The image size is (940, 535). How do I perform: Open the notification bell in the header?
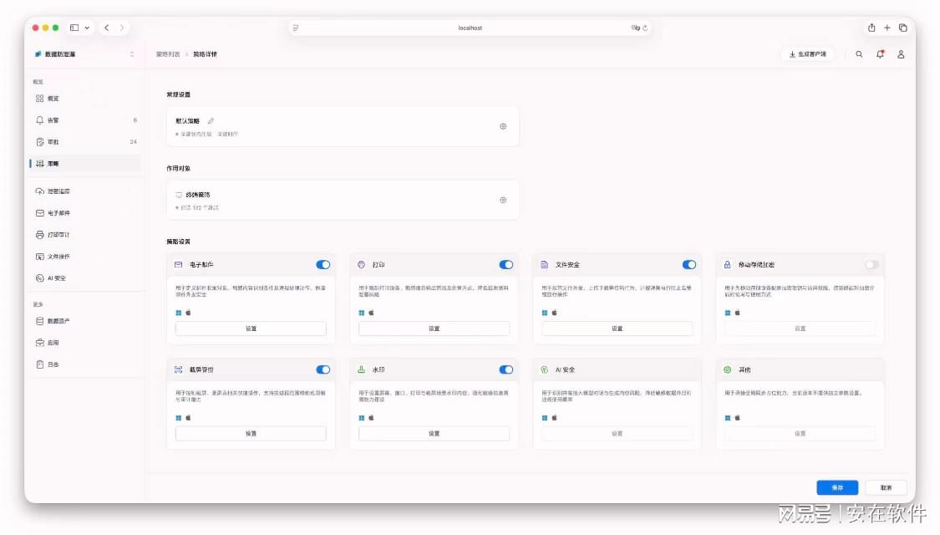click(x=880, y=54)
